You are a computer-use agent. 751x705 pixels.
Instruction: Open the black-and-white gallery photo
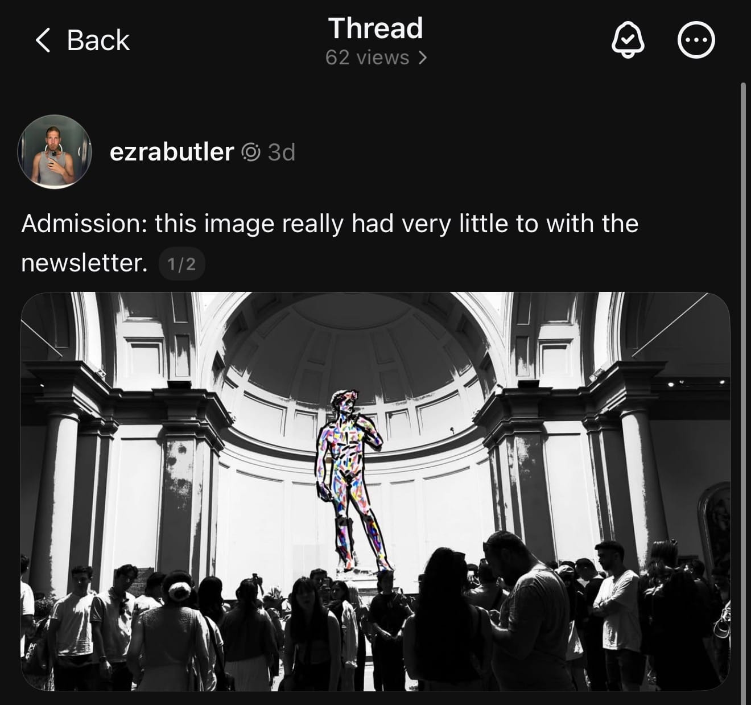pos(375,492)
